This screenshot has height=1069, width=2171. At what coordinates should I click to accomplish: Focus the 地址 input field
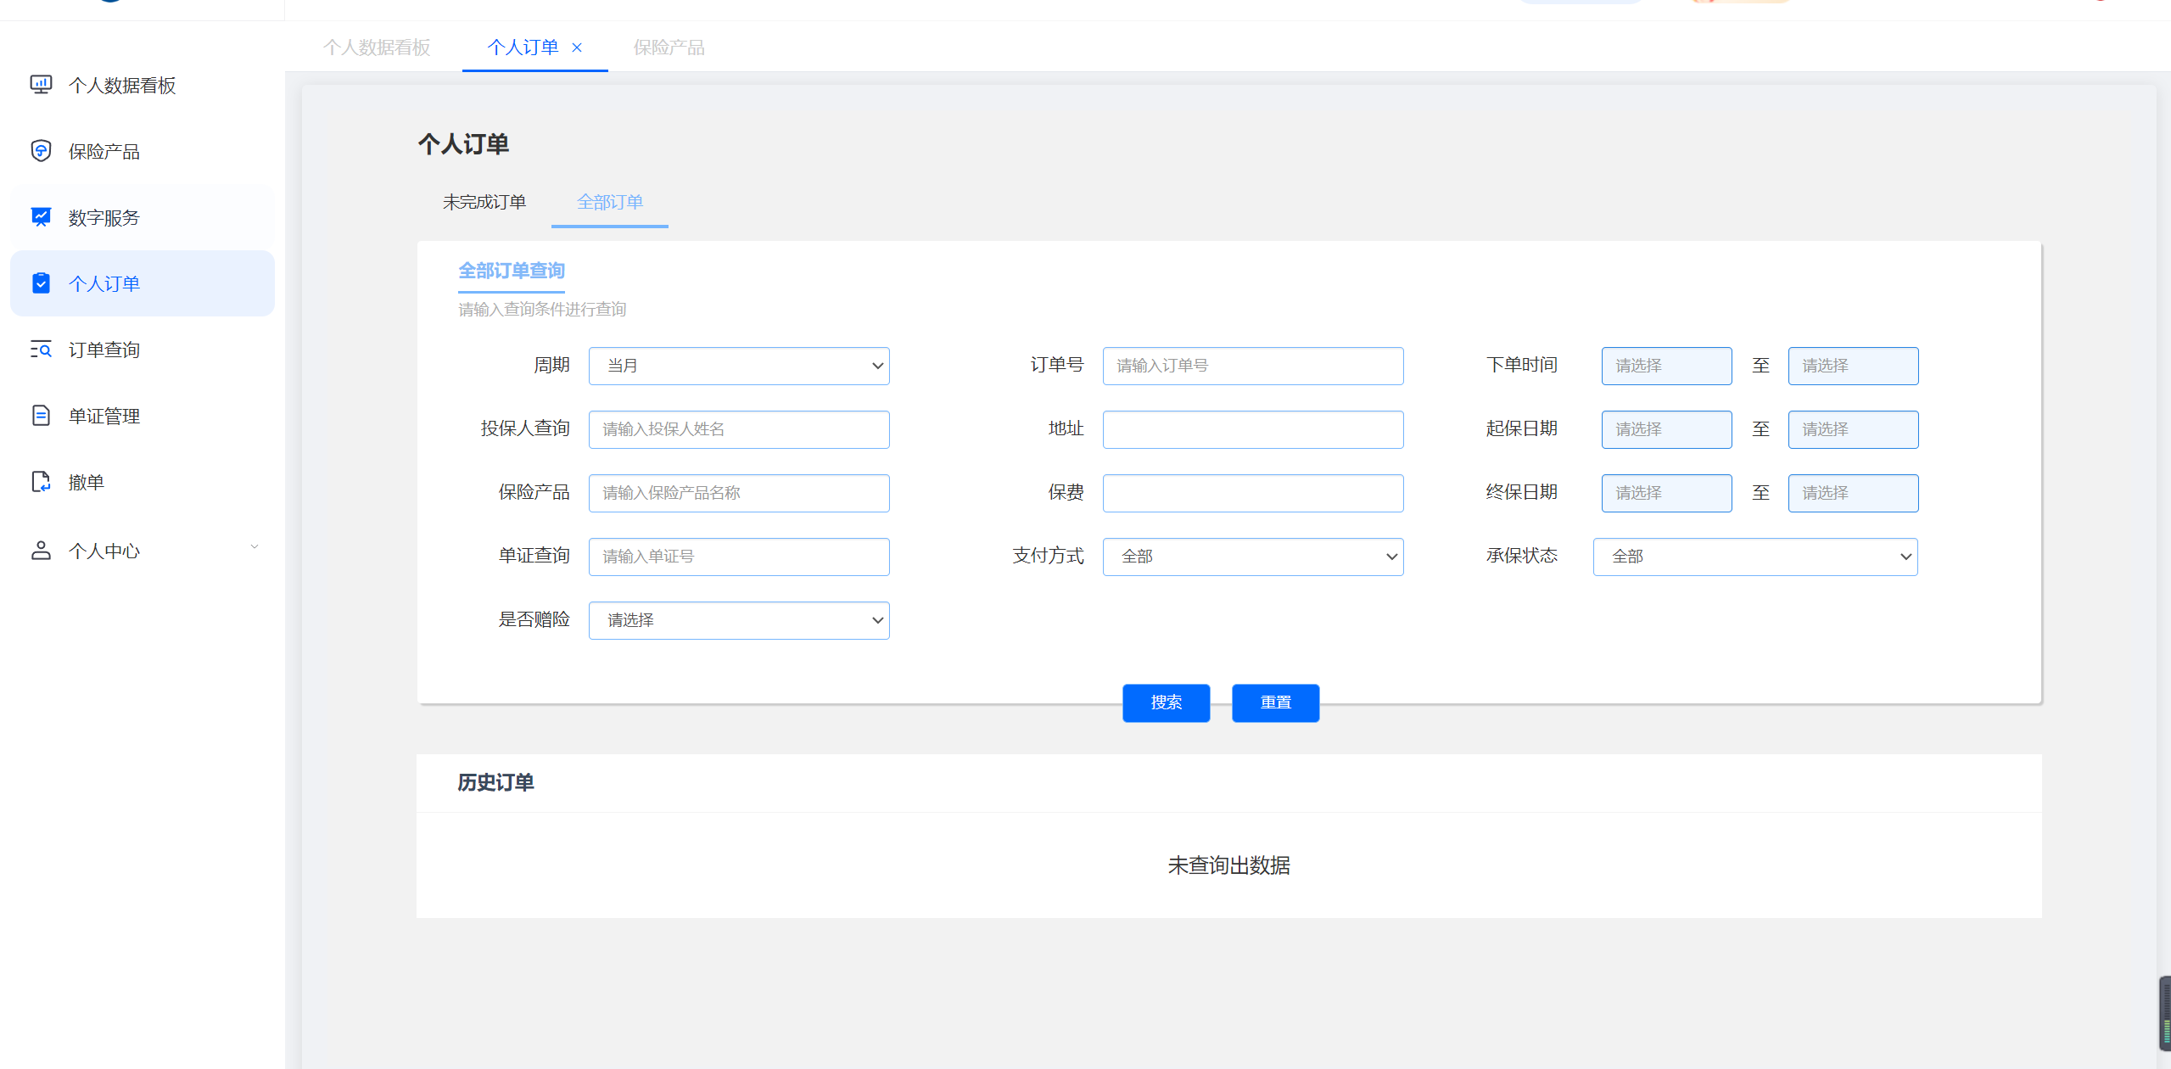point(1253,429)
